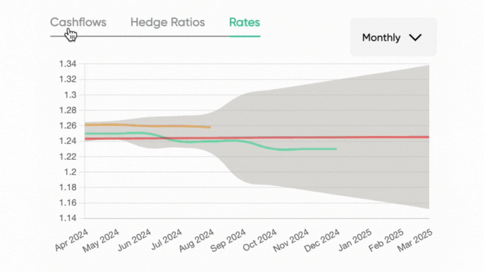Click the 1.34 y-axis value

tap(67, 64)
